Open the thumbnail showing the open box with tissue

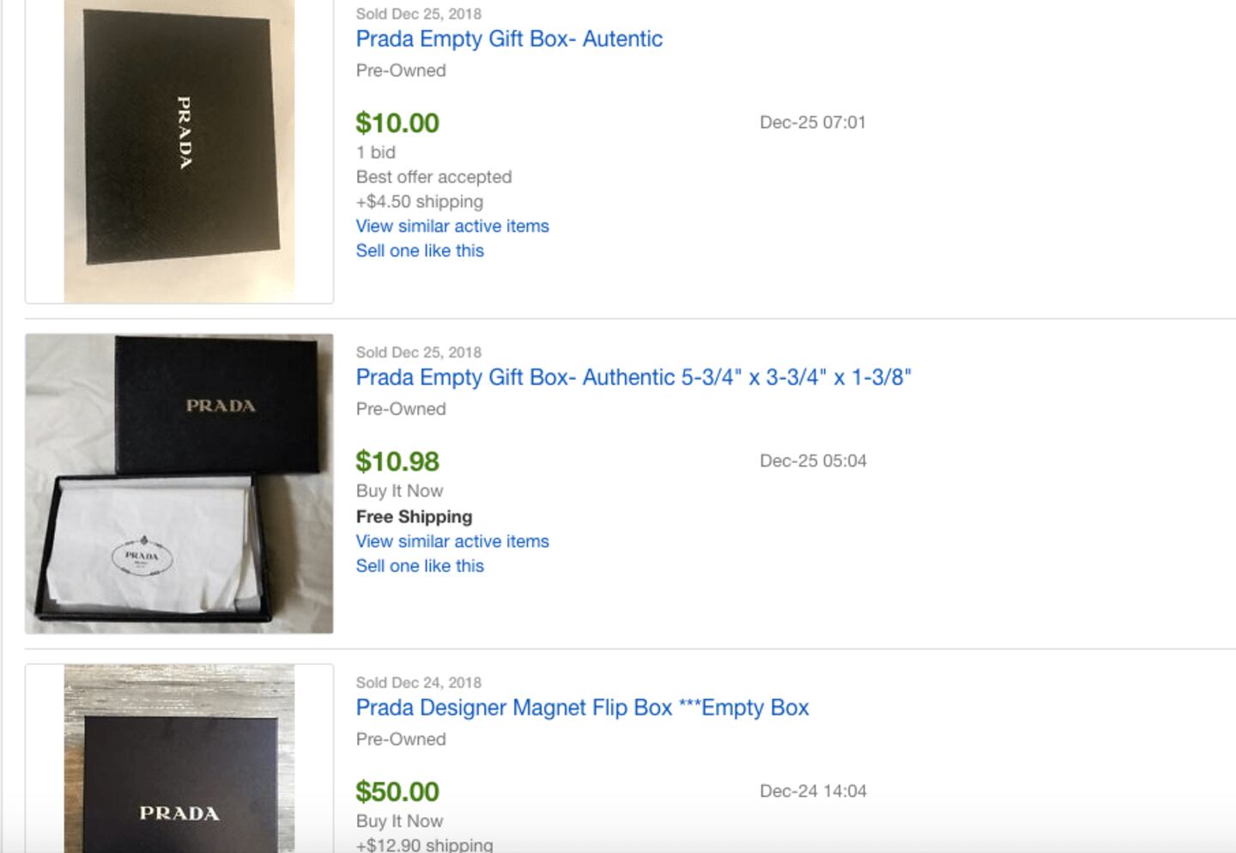click(x=179, y=484)
